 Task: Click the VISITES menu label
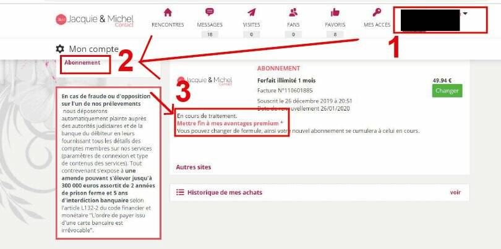coord(252,25)
